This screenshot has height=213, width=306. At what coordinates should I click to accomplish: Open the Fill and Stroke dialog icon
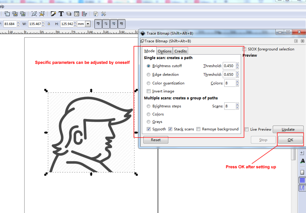pos(53,14)
